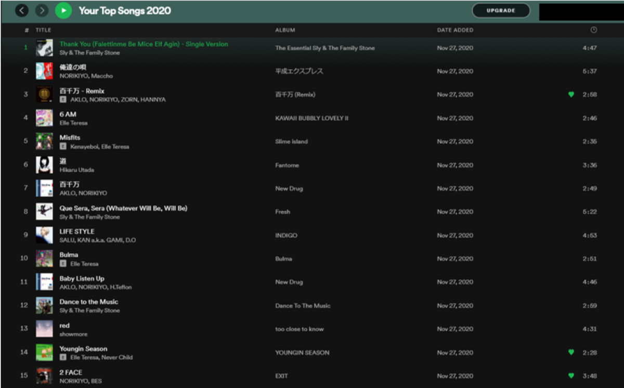
Task: Go forward with the right arrow button
Action: (42, 10)
